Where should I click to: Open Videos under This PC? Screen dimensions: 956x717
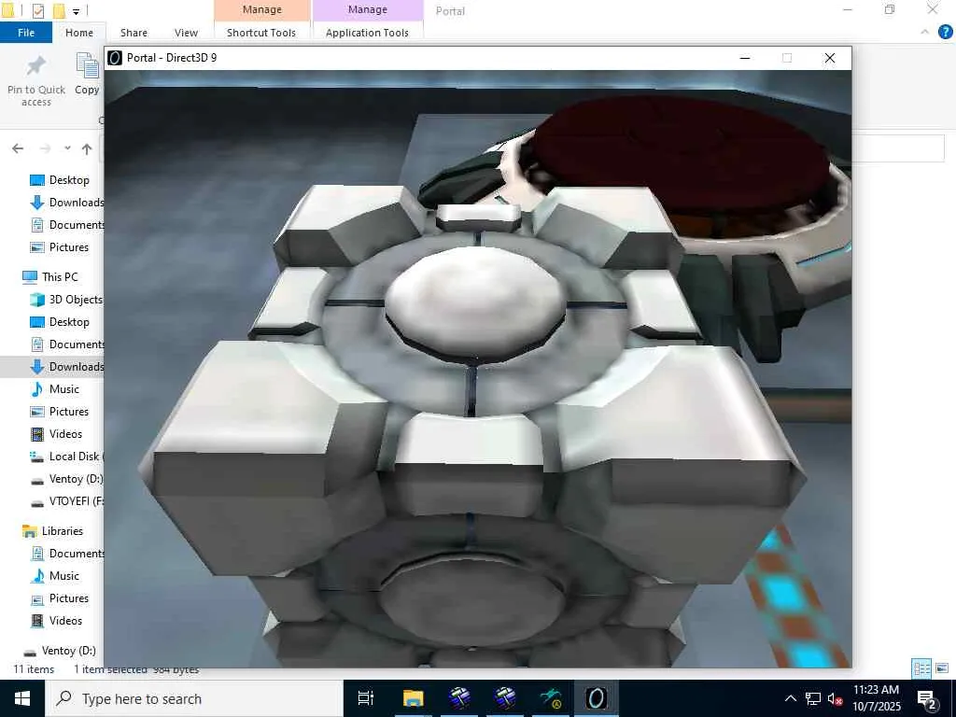click(x=66, y=434)
